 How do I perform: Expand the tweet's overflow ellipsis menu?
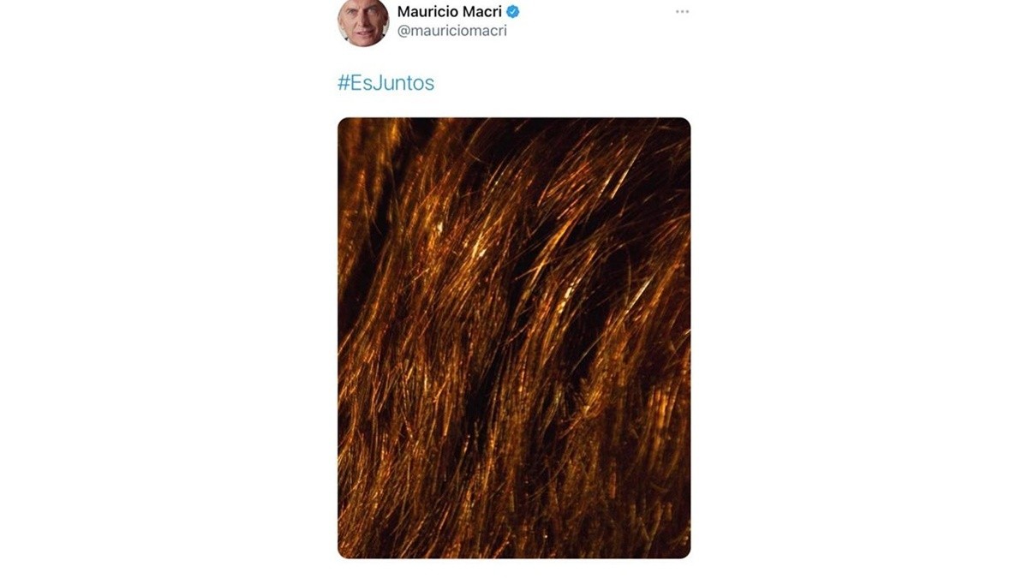tap(682, 12)
